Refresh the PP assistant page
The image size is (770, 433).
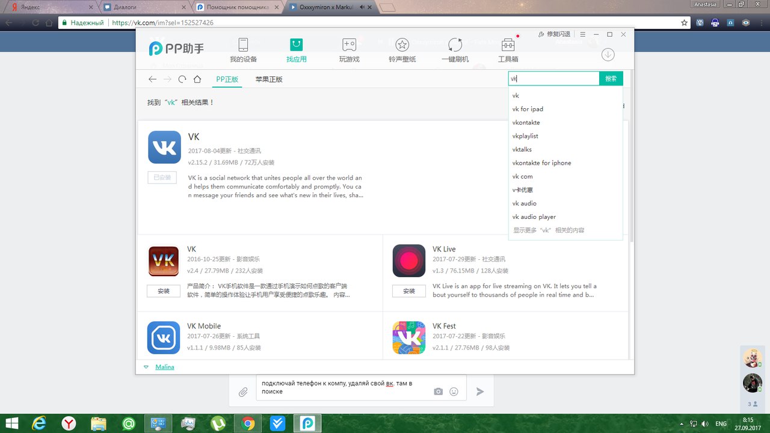tap(182, 79)
